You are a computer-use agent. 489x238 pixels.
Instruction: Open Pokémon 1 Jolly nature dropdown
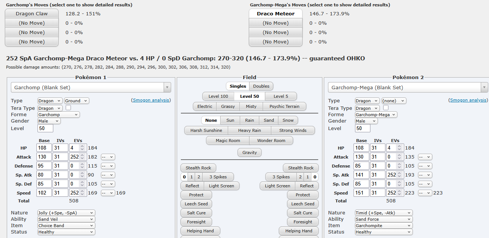66,213
